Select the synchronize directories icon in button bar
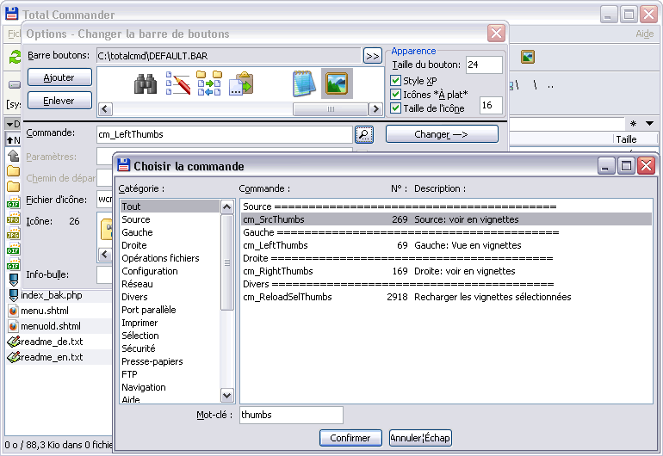Screen dimensions: 663x456 [x=209, y=83]
